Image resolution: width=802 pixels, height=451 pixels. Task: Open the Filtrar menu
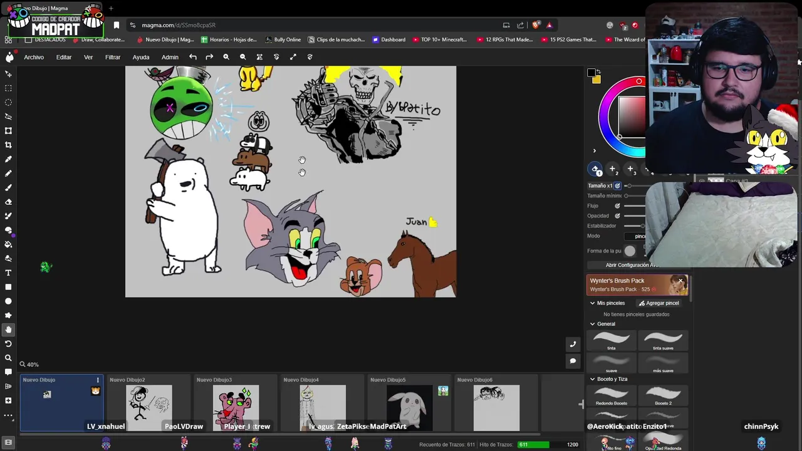click(x=113, y=57)
